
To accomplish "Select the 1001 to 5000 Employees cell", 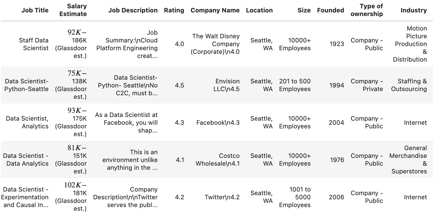I will tap(295, 197).
